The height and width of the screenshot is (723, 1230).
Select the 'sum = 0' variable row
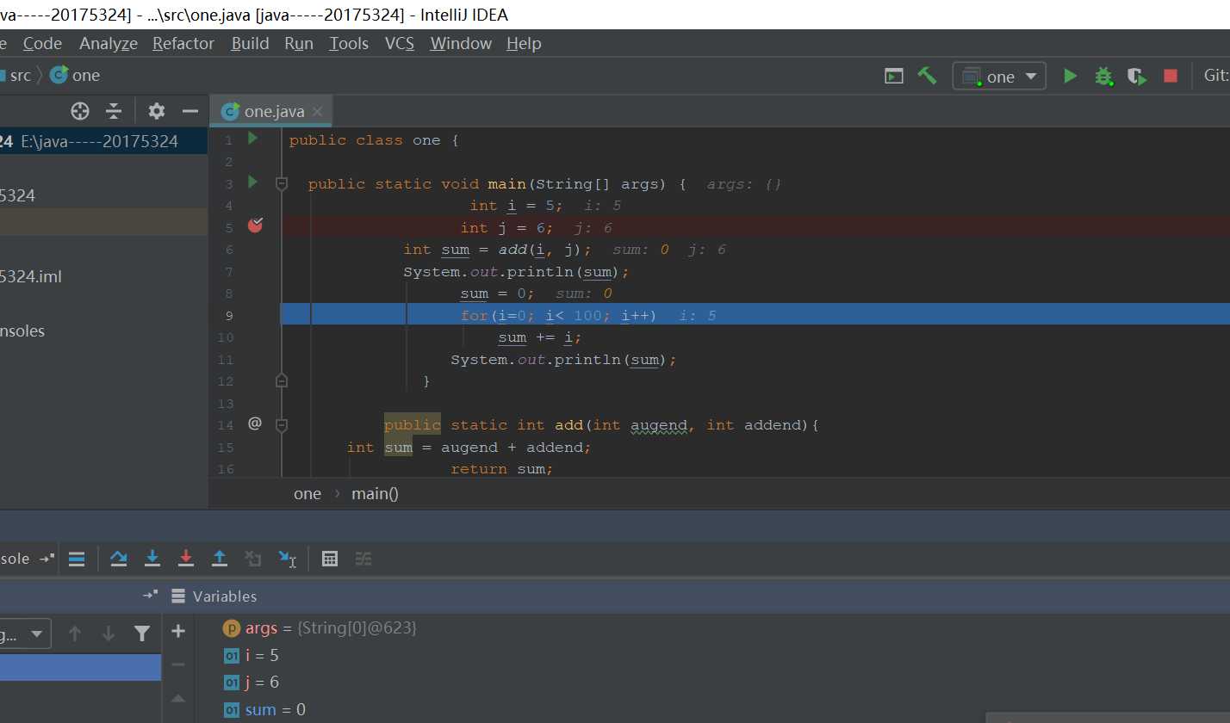pos(264,710)
